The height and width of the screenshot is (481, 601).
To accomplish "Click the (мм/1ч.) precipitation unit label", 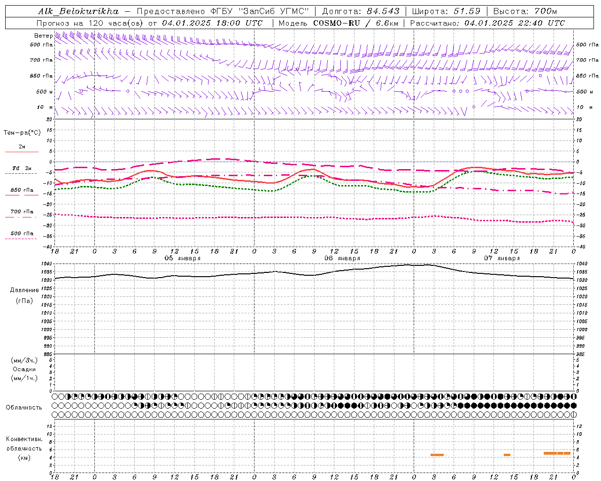I will [x=24, y=378].
